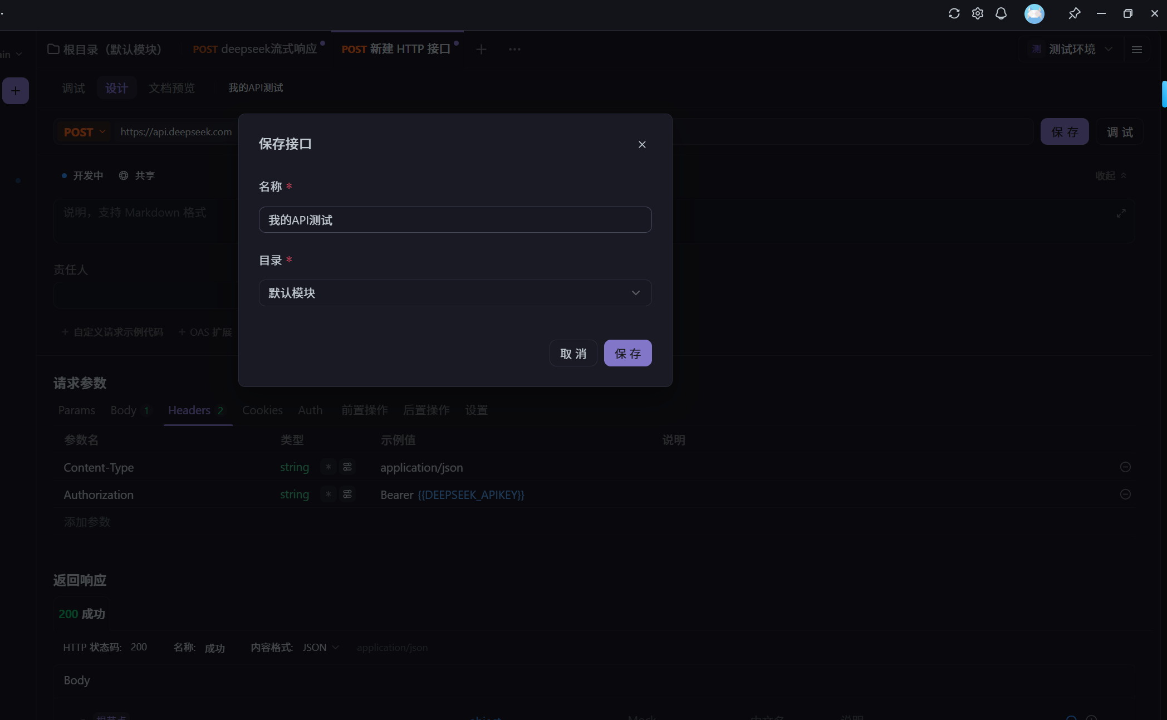Click the 名称 name input field
This screenshot has width=1167, height=720.
(455, 220)
